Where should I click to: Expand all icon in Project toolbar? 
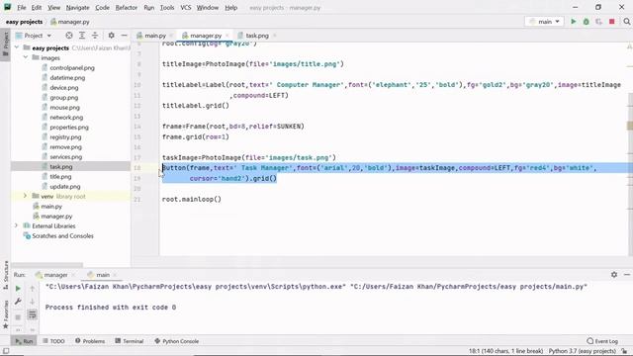pos(82,36)
